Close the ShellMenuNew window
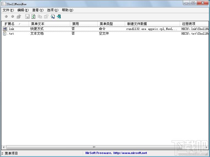The image size is (210, 157). tap(203, 3)
